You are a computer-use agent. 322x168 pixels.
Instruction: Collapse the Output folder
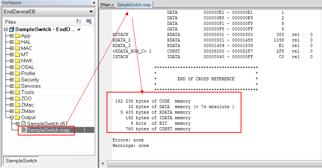pyautogui.click(x=12, y=117)
